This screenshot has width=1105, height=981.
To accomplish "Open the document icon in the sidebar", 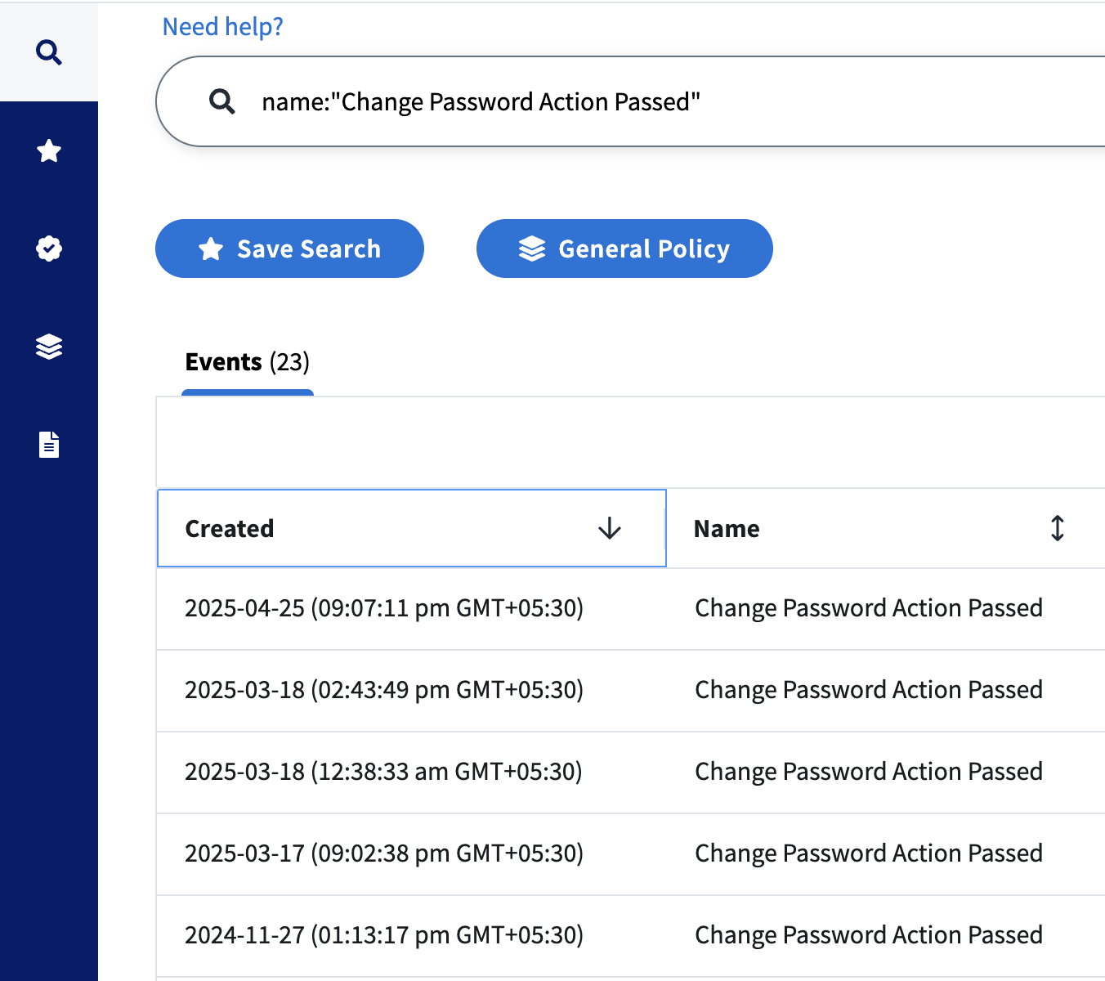I will pyautogui.click(x=49, y=444).
